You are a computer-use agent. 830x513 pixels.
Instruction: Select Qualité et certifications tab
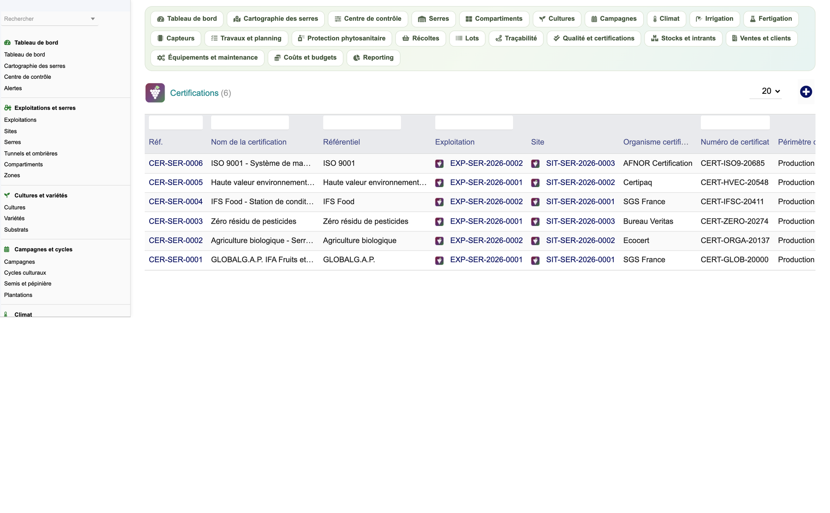pyautogui.click(x=594, y=38)
